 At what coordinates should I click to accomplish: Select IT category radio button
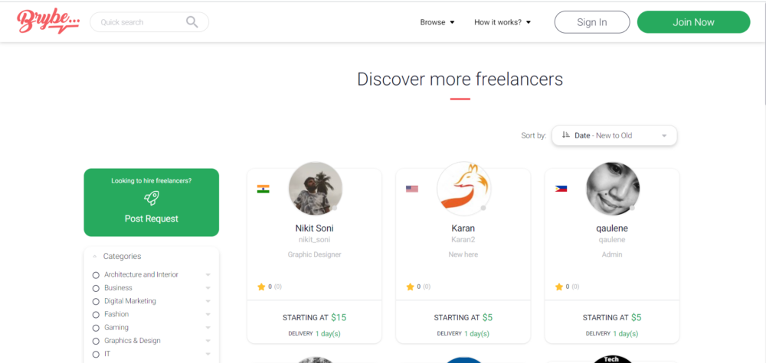click(96, 355)
